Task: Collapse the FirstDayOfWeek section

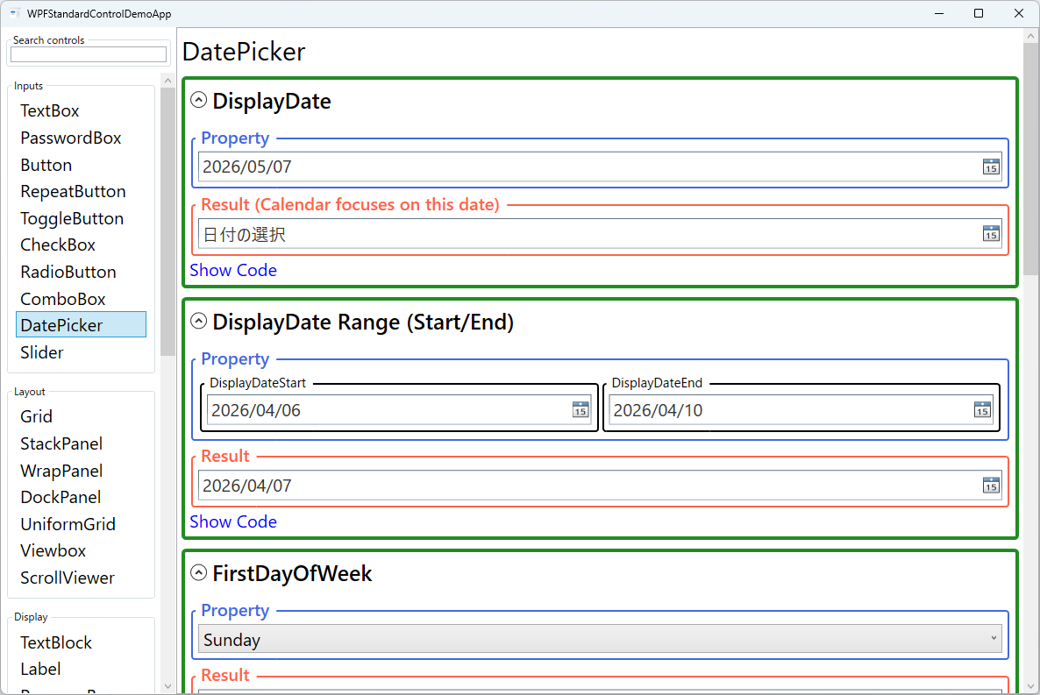Action: [198, 572]
